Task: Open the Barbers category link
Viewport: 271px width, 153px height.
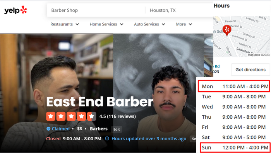Action: pyautogui.click(x=99, y=129)
